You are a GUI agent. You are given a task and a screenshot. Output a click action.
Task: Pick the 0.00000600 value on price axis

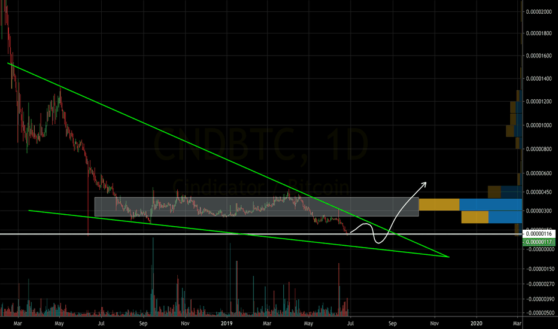click(539, 173)
